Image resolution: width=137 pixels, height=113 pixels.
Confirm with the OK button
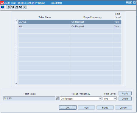pos(68,108)
